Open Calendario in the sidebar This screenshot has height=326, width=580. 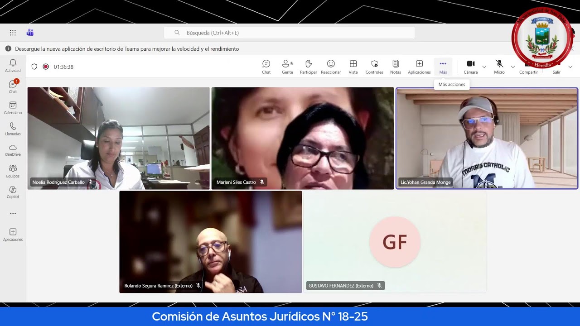13,108
